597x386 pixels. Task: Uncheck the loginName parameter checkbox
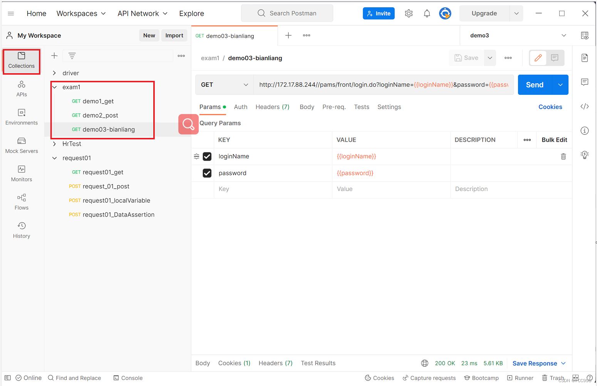pyautogui.click(x=207, y=156)
